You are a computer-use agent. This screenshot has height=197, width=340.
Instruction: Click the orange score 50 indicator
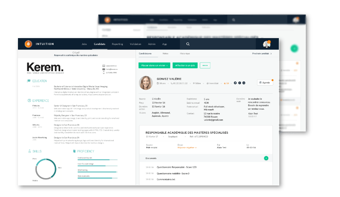click(x=226, y=84)
